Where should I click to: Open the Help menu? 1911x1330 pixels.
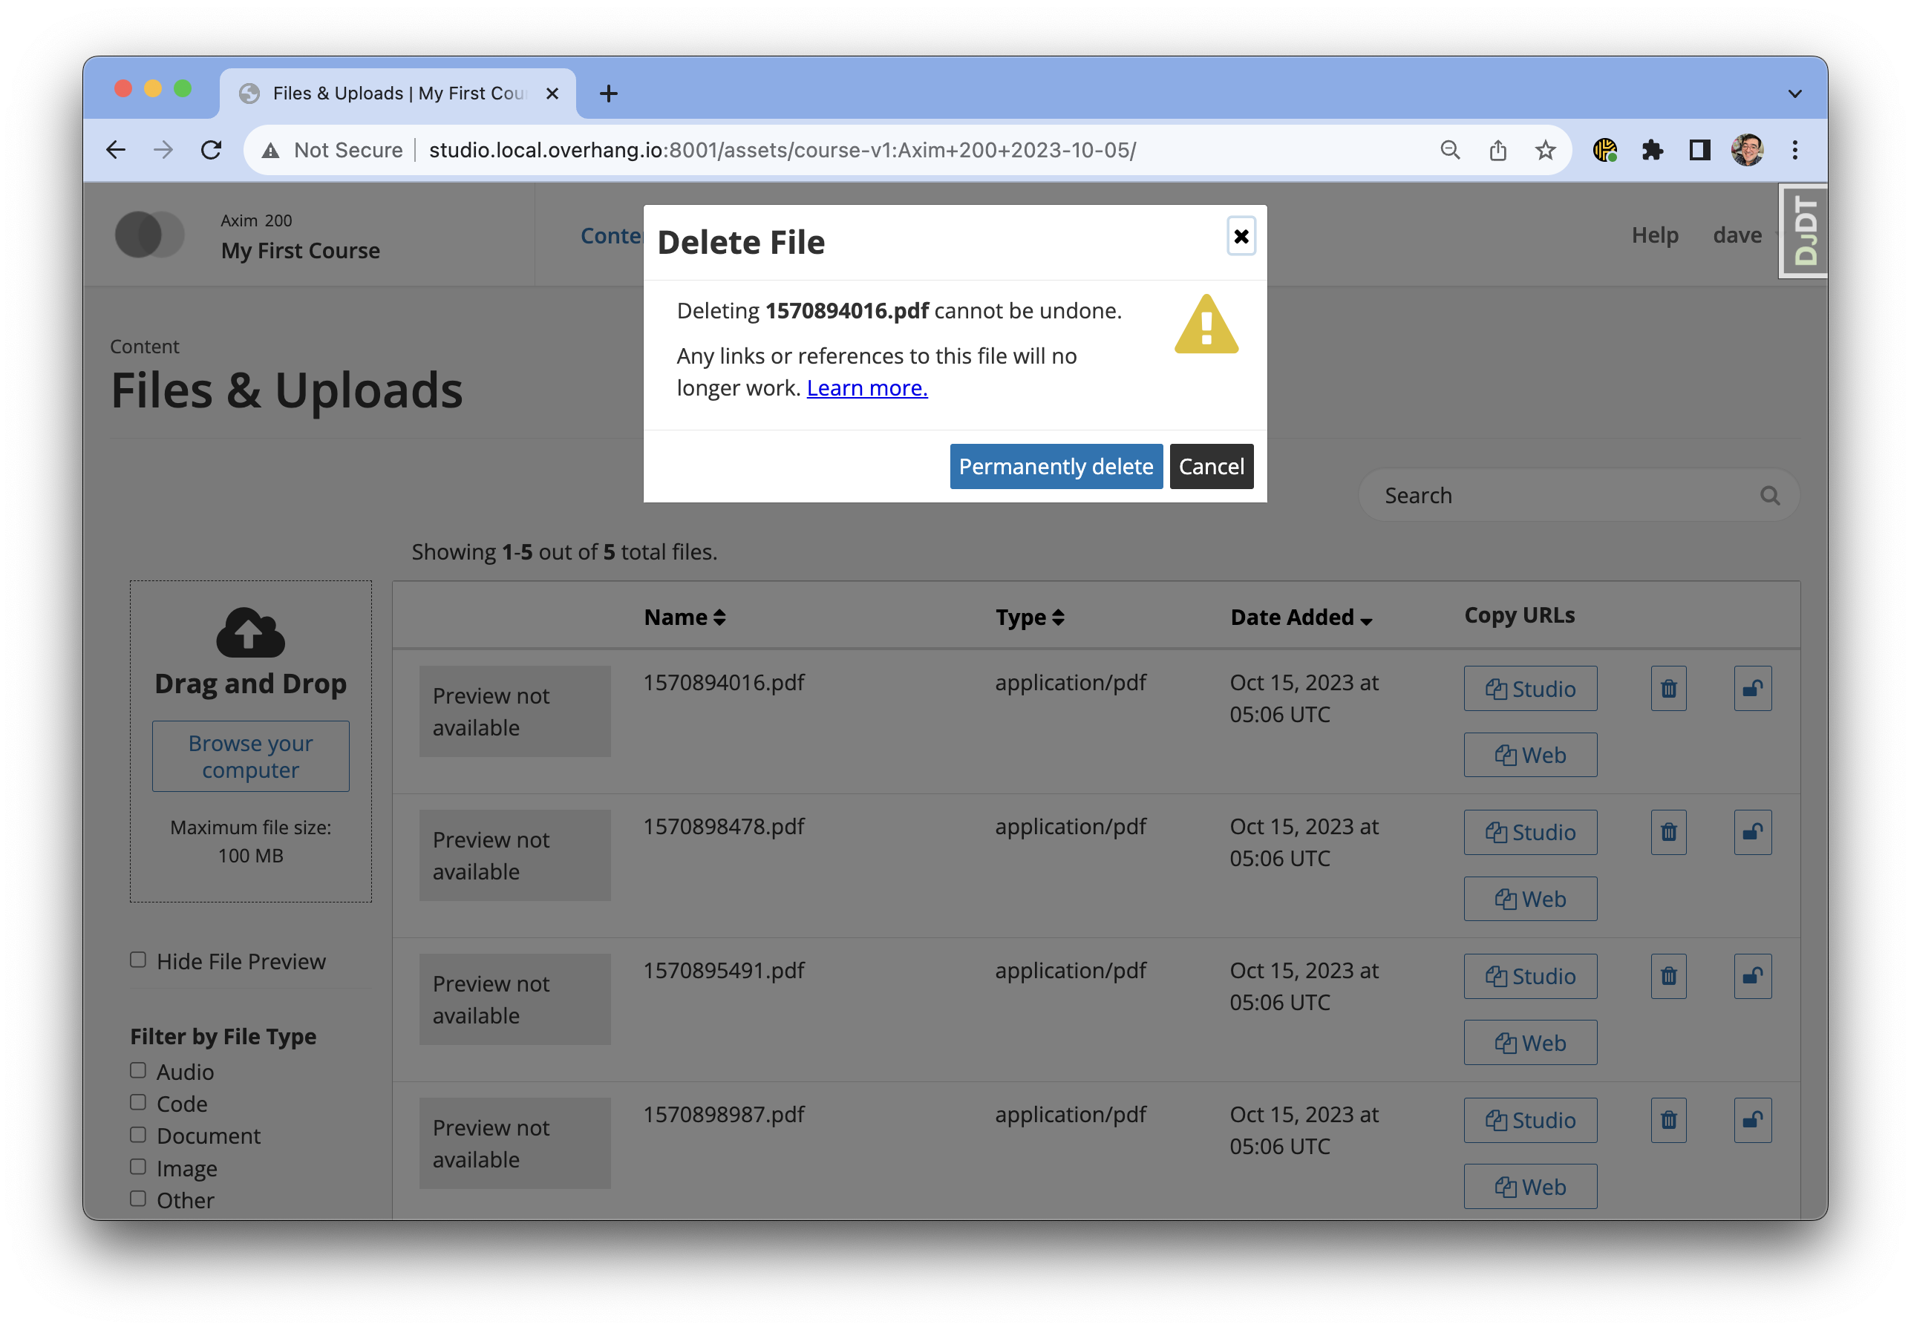tap(1655, 235)
